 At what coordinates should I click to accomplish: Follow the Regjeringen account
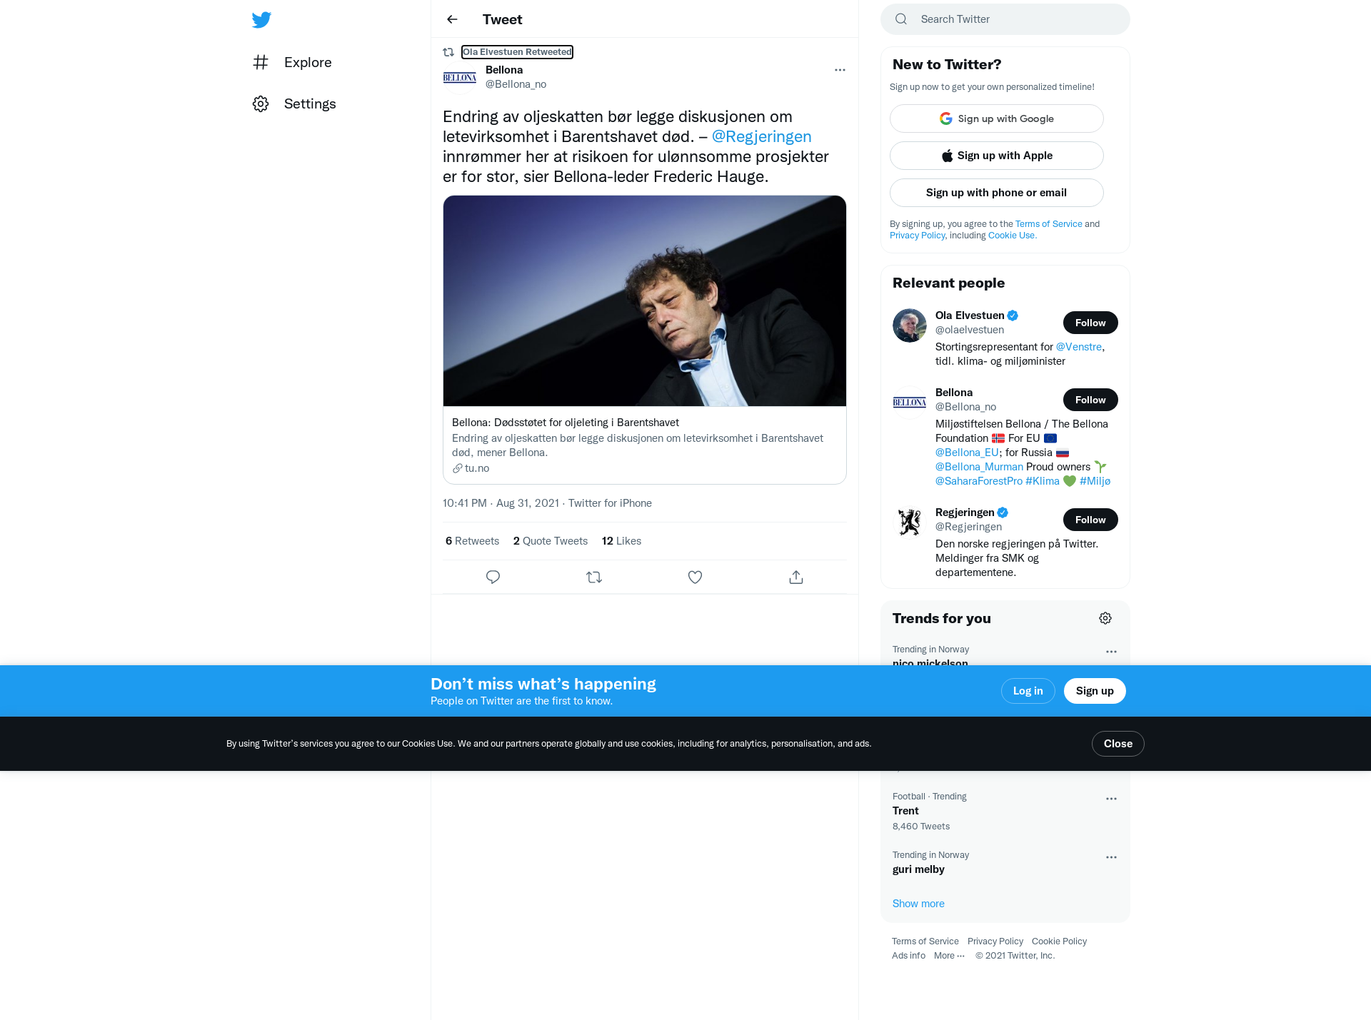pos(1090,520)
